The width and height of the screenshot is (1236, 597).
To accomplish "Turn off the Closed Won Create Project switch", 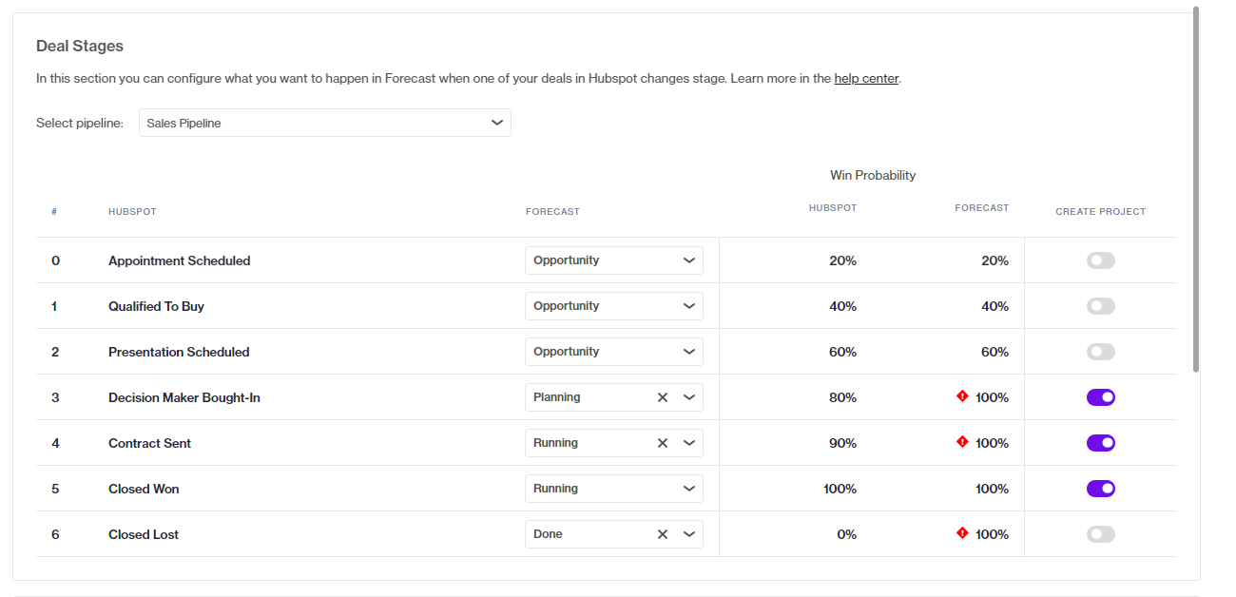I will pos(1100,488).
